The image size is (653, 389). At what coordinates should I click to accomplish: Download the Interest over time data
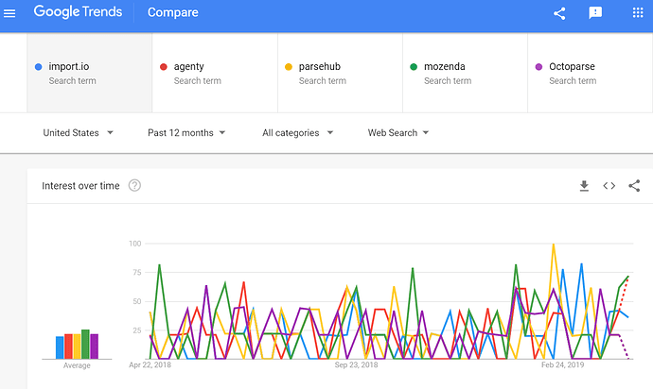point(584,186)
